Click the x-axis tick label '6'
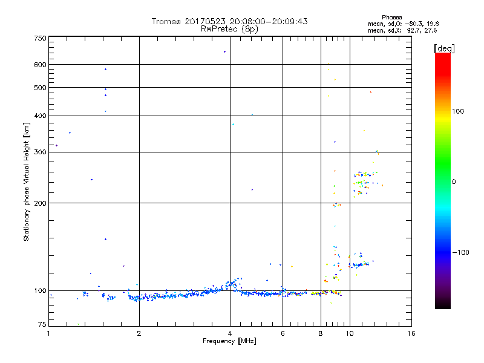Screen dimensions: 484x363 coord(283,333)
